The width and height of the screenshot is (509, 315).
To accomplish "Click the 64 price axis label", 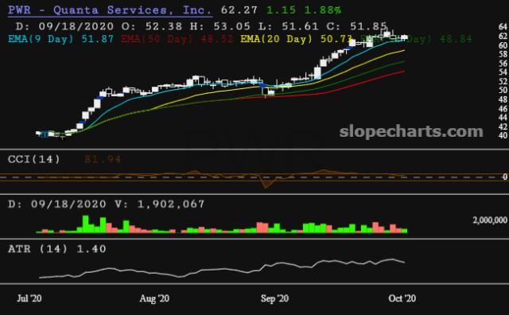I will click(503, 26).
